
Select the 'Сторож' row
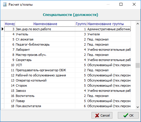point(67,86)
